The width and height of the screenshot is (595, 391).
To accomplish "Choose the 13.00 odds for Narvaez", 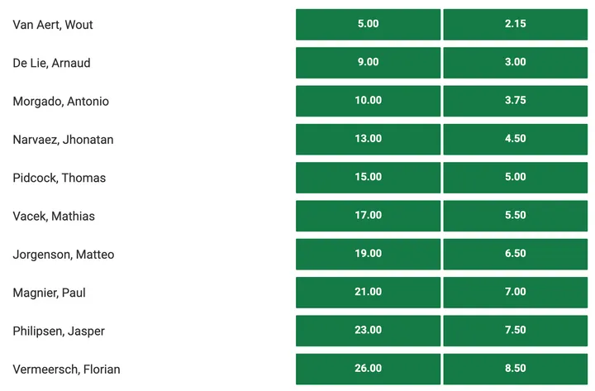I will [368, 140].
